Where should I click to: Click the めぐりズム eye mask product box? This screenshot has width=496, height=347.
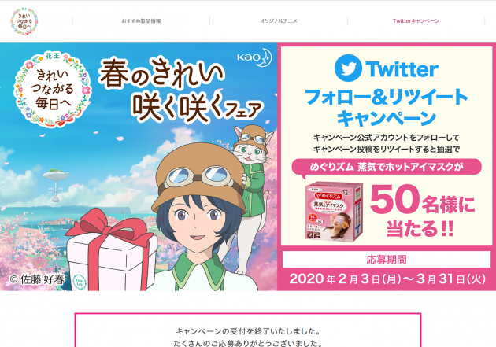[334, 211]
